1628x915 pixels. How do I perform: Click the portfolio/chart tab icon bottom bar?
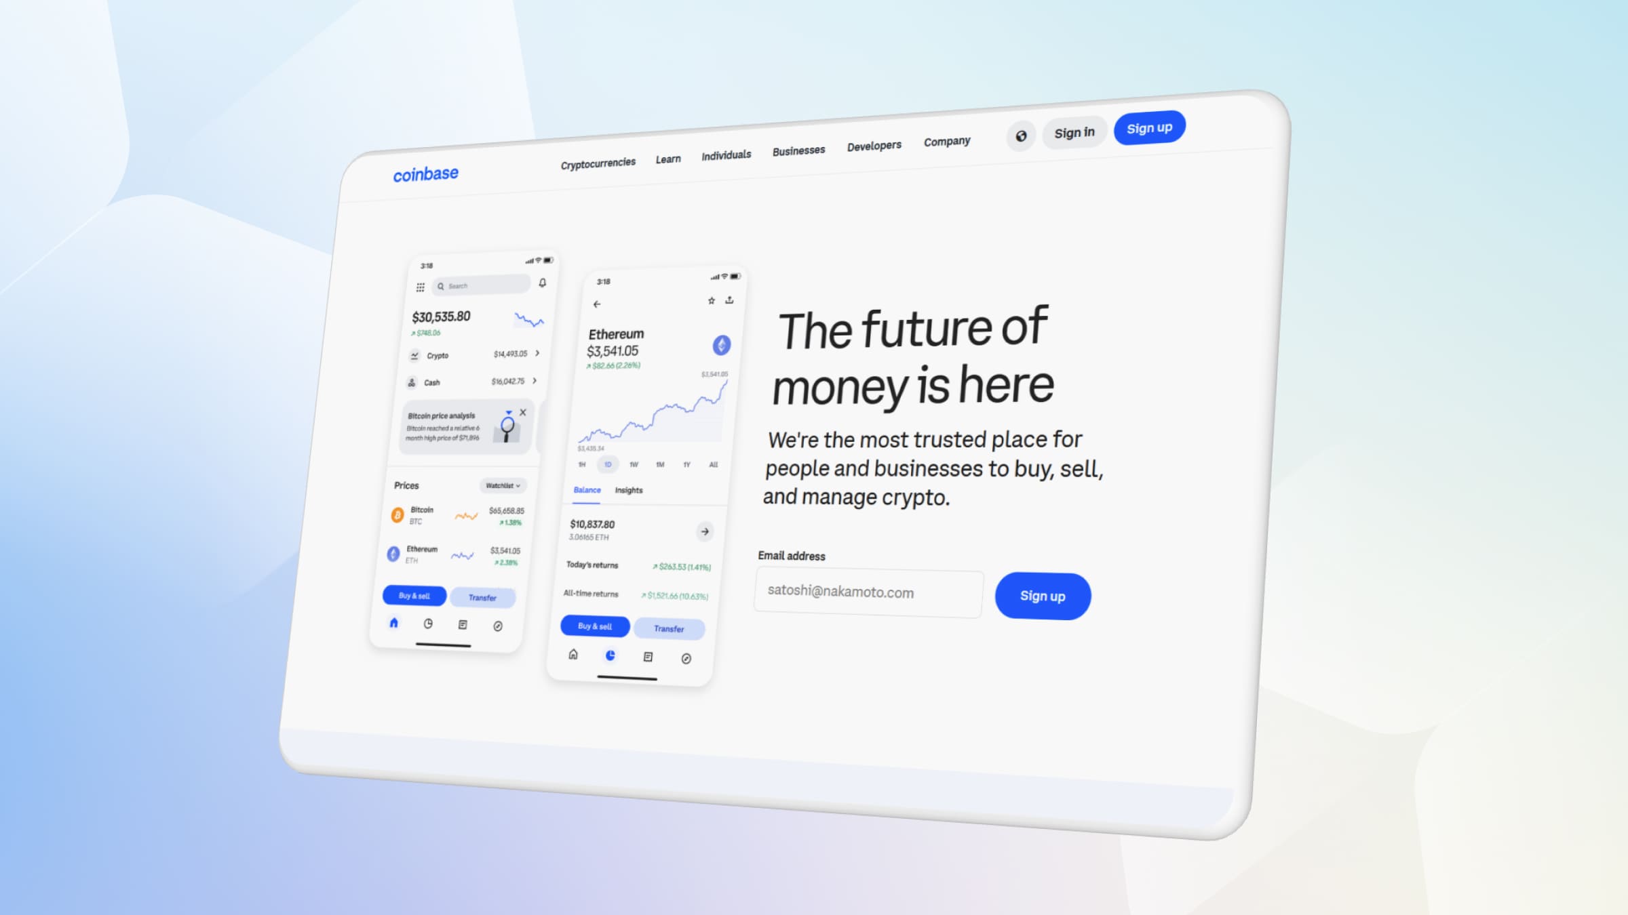click(610, 656)
